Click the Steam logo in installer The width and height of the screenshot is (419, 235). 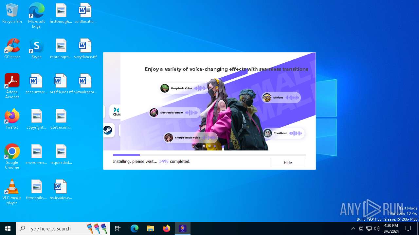click(x=108, y=130)
